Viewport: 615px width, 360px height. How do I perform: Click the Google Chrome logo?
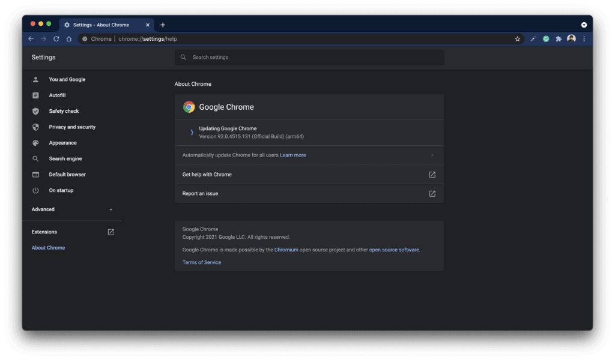(x=189, y=107)
